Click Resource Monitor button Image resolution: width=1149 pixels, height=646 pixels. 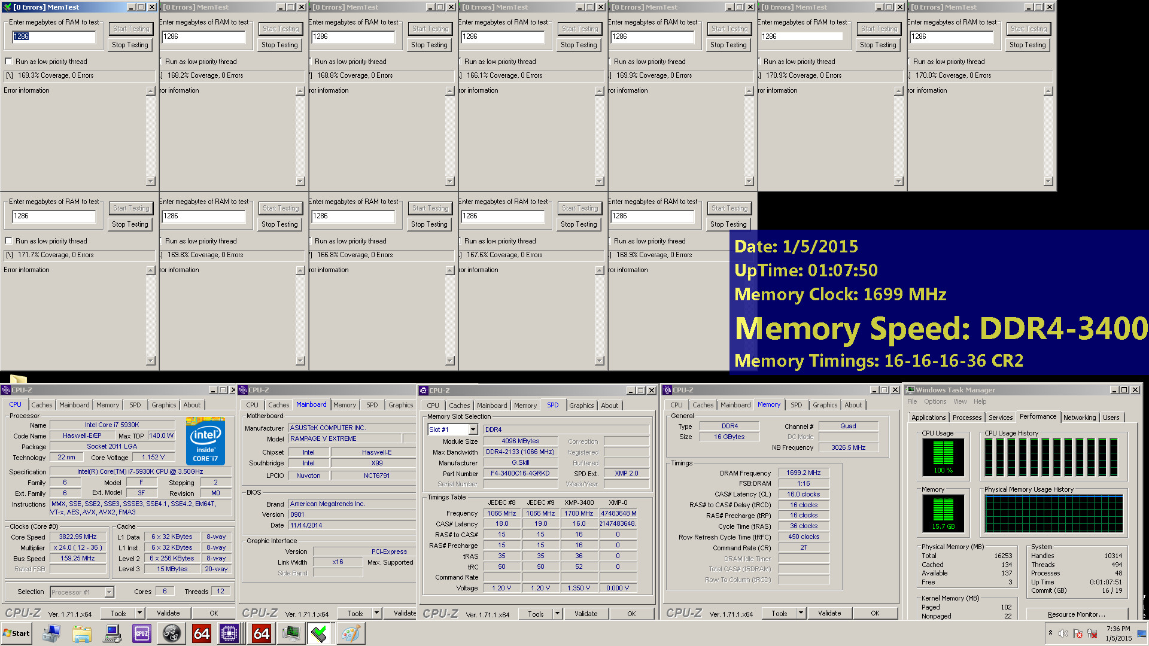pos(1076,614)
